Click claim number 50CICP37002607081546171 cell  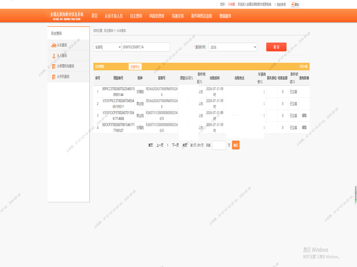(x=118, y=128)
